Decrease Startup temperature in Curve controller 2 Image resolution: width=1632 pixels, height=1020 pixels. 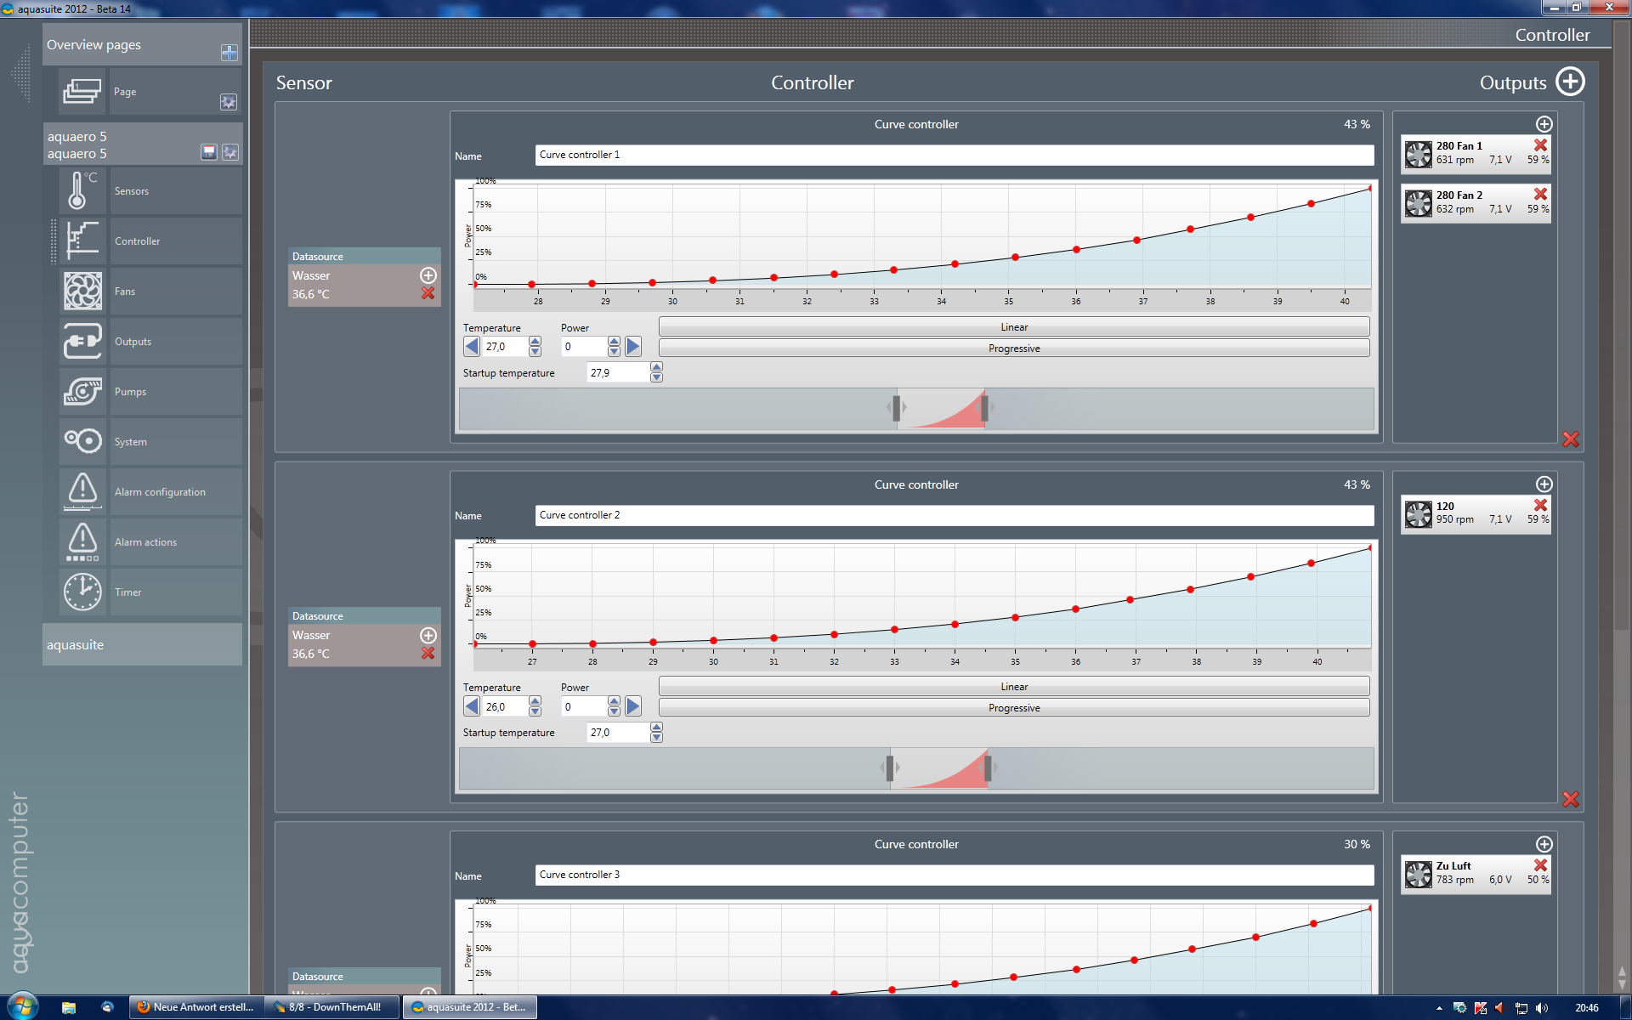point(656,738)
